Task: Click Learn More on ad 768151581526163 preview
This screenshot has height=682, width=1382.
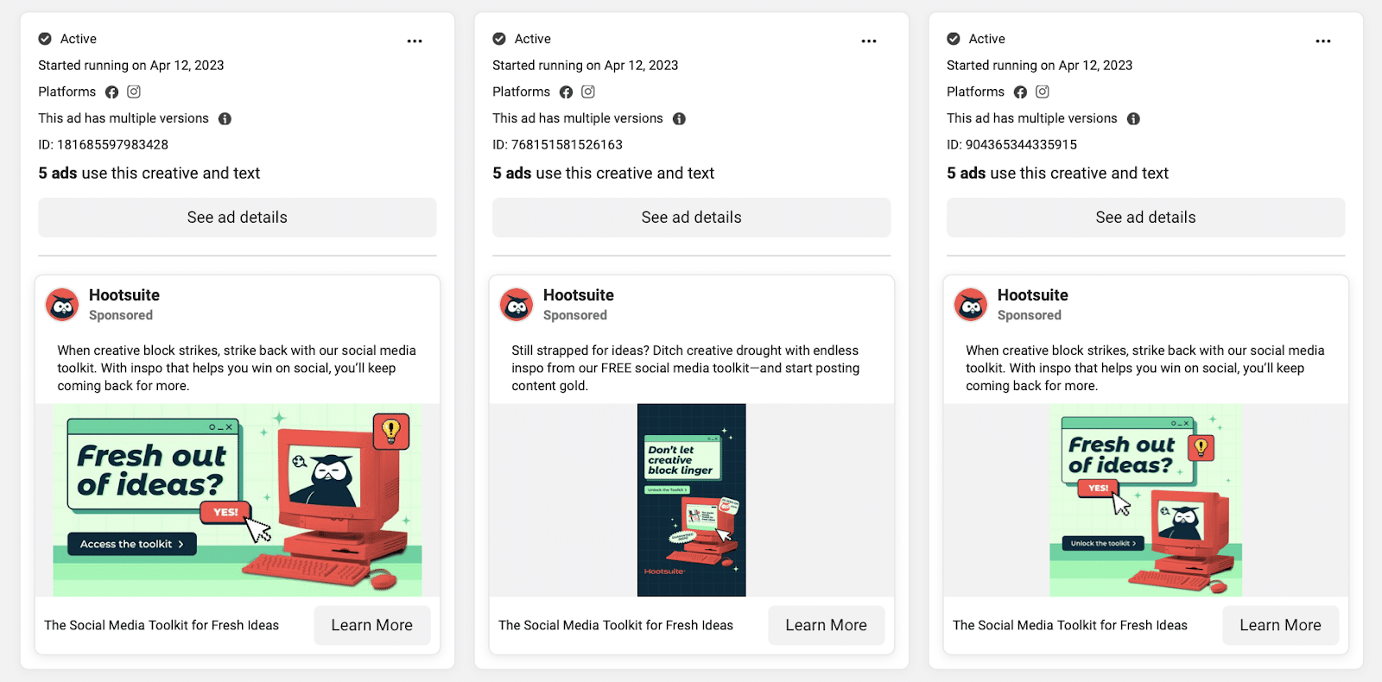Action: (x=827, y=625)
